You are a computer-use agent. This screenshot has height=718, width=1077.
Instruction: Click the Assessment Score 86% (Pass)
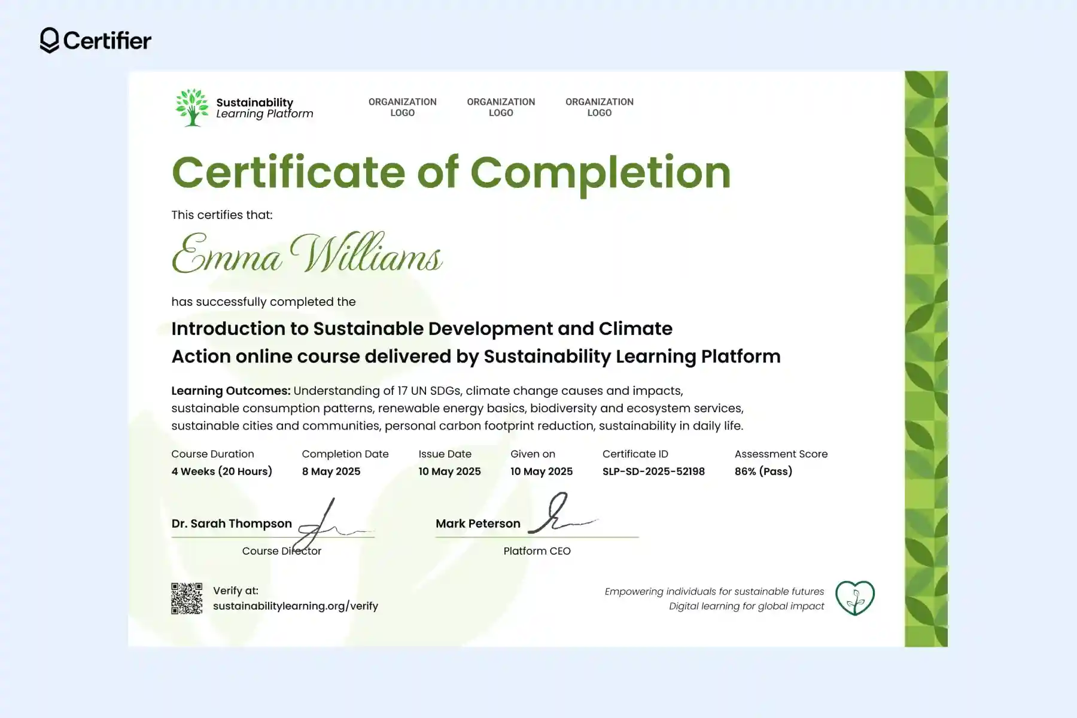(x=763, y=471)
